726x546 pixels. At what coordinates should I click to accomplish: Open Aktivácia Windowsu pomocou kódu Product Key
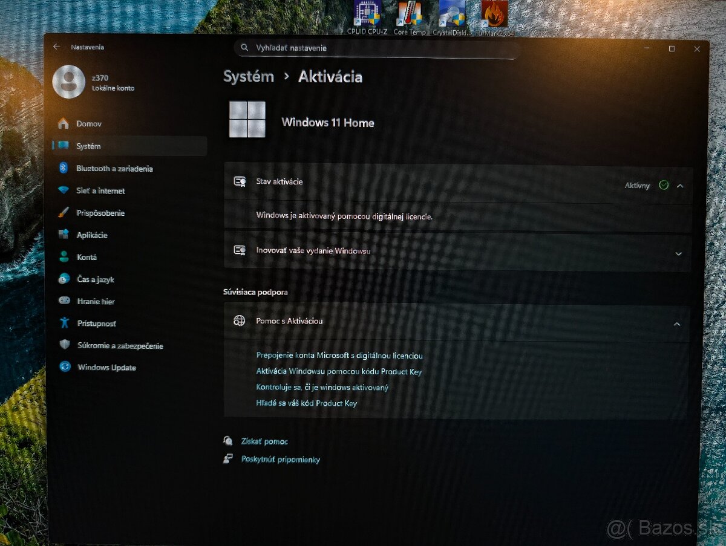(x=339, y=372)
